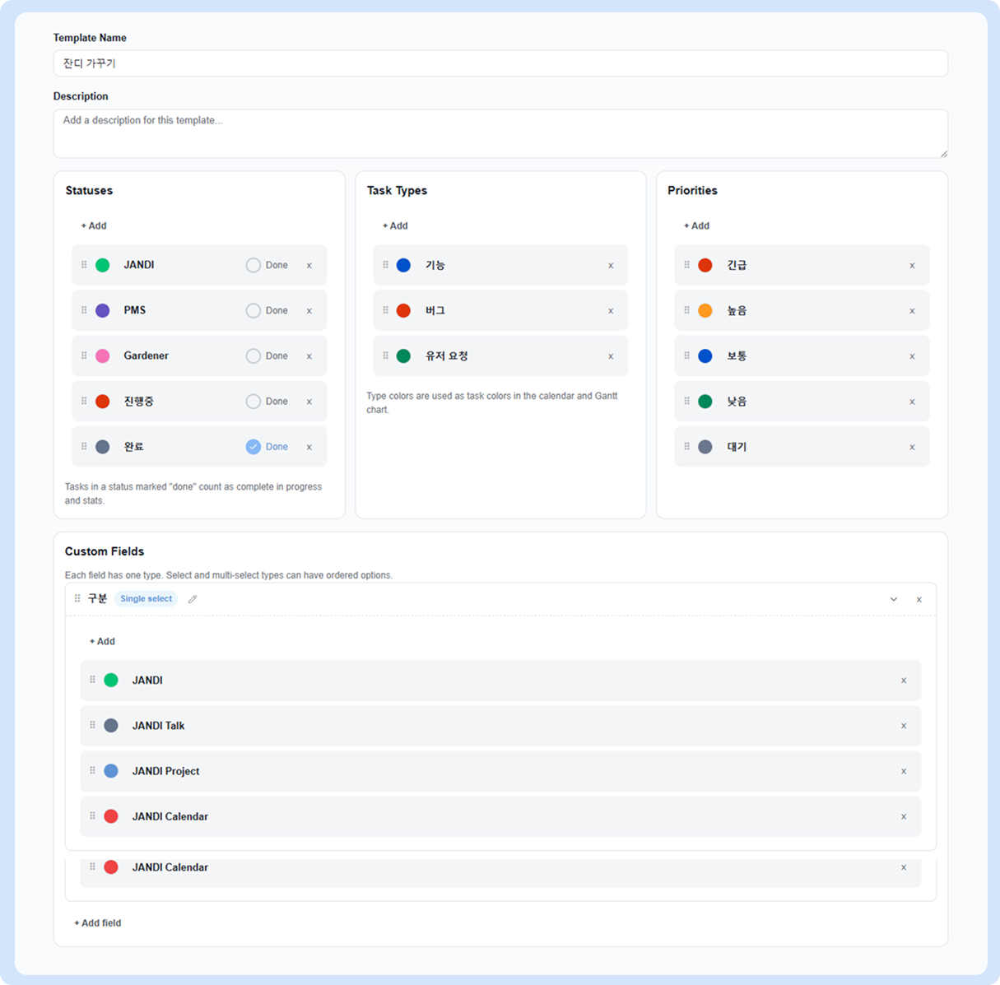The height and width of the screenshot is (985, 1000).
Task: Change the orange color of 높음 priority
Action: point(705,310)
